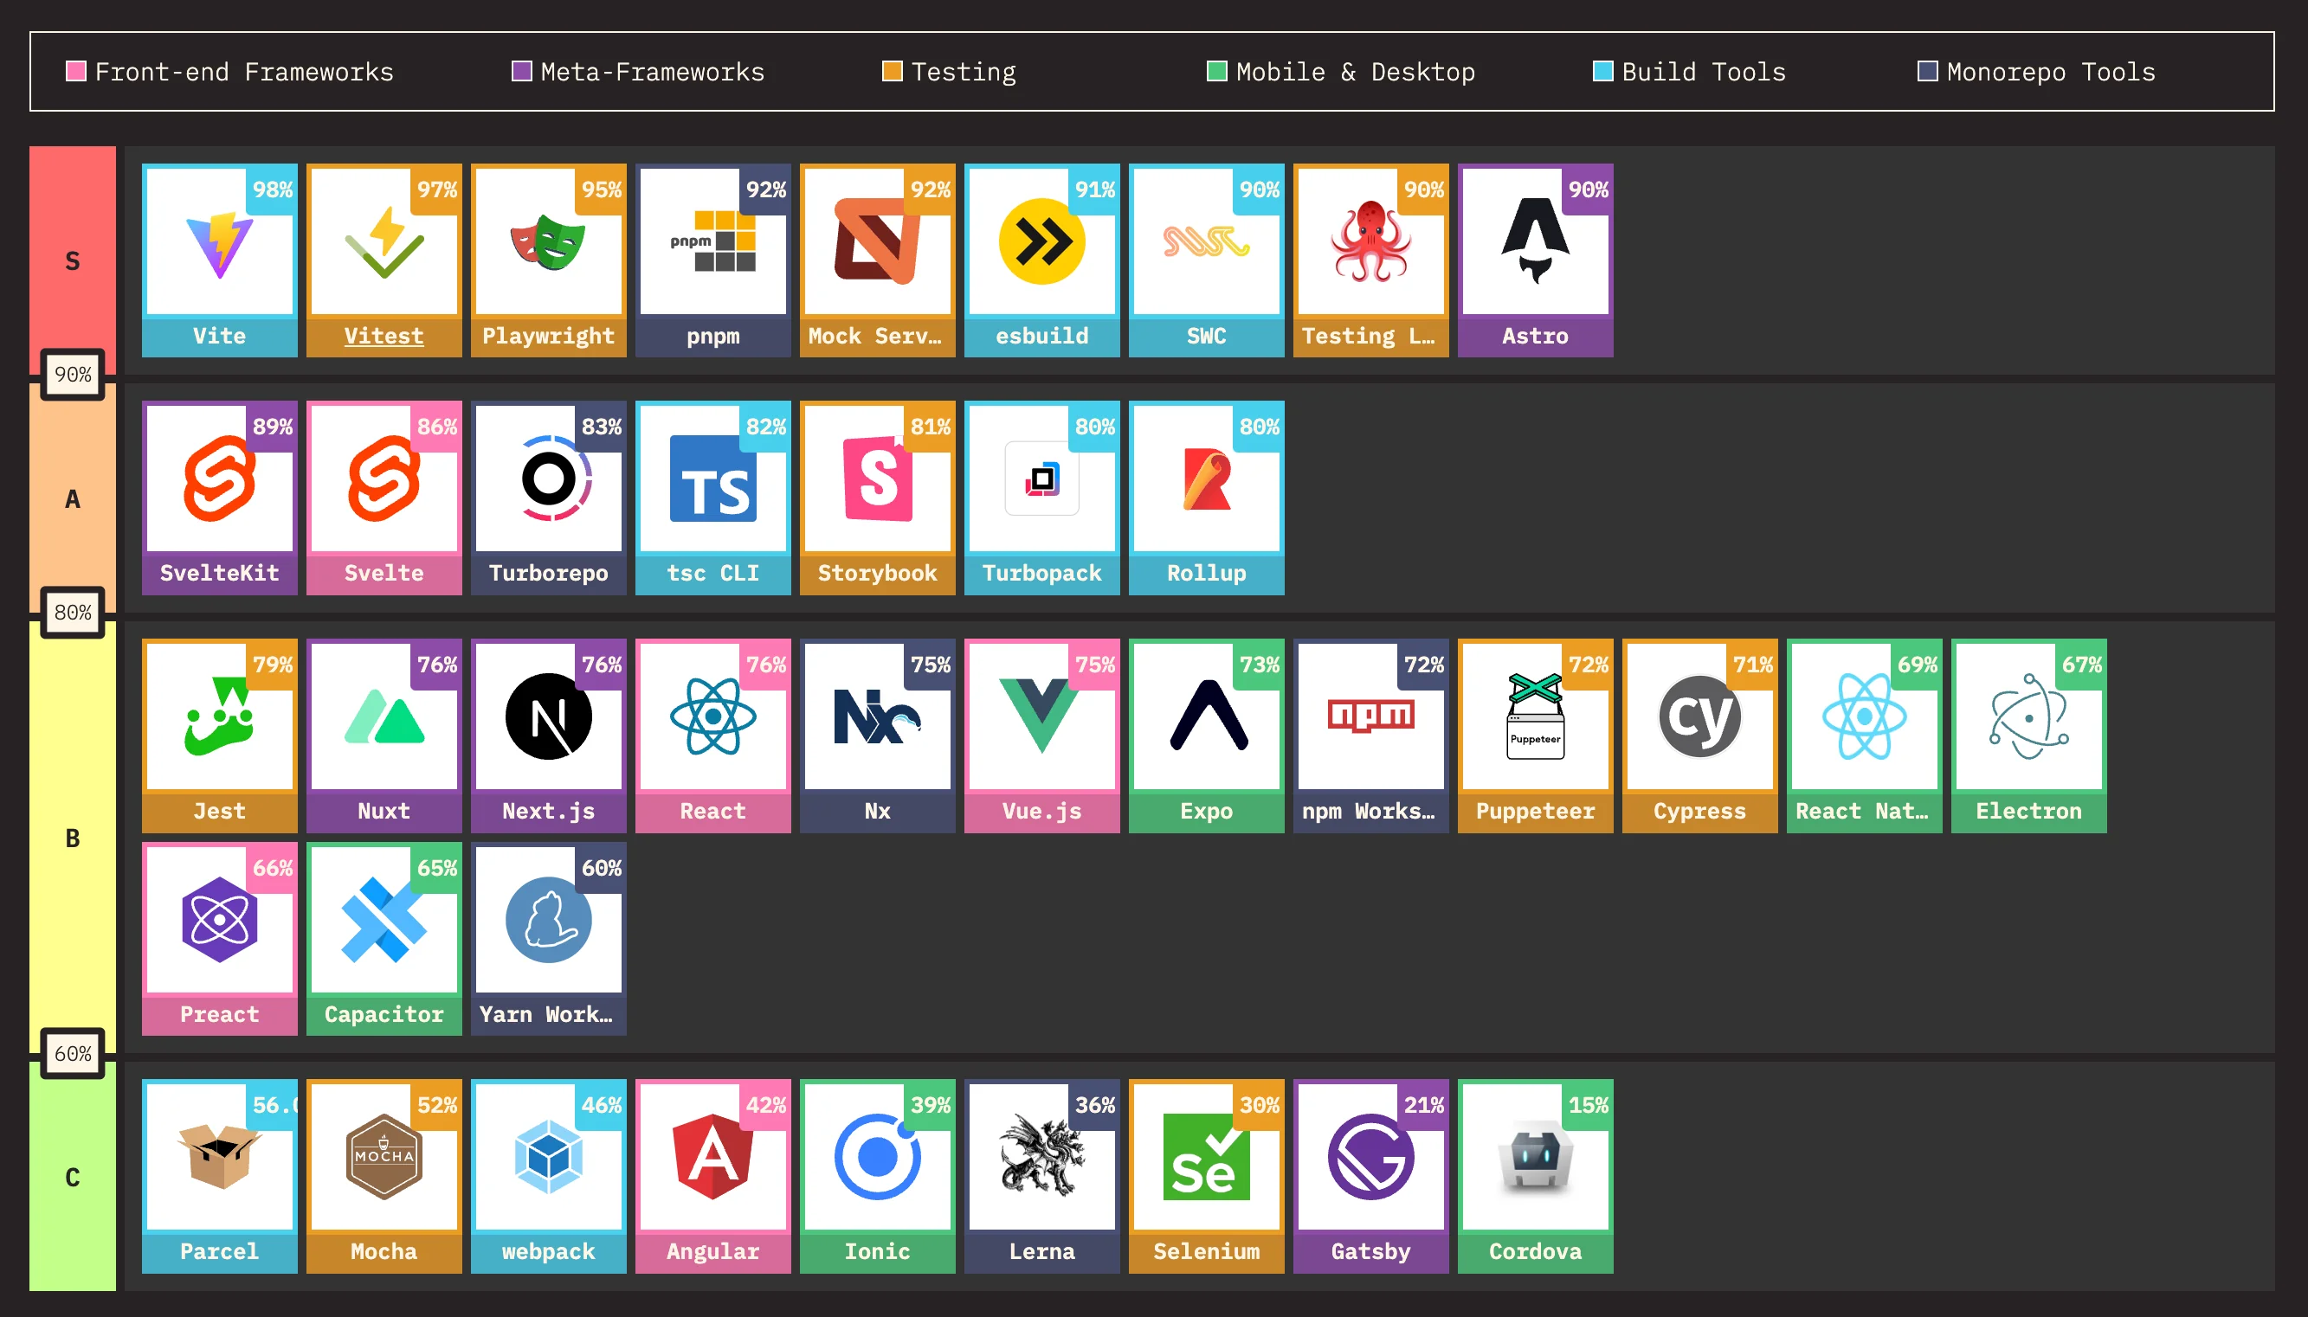Click the Build Tools legend color box

[1602, 72]
